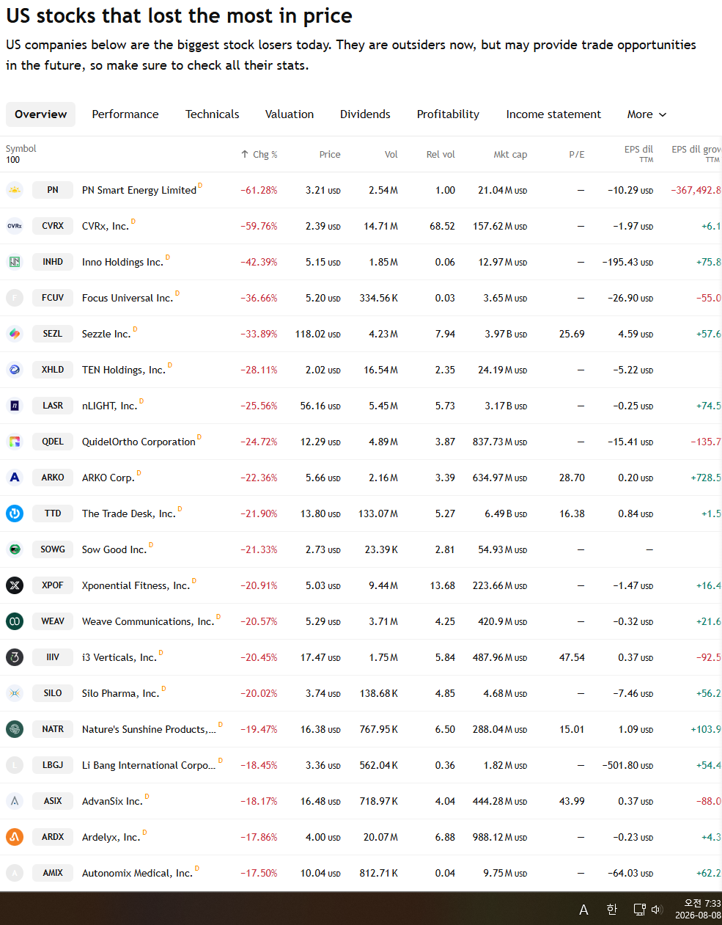
Task: Sort the table by Rel vol column
Action: click(x=441, y=155)
